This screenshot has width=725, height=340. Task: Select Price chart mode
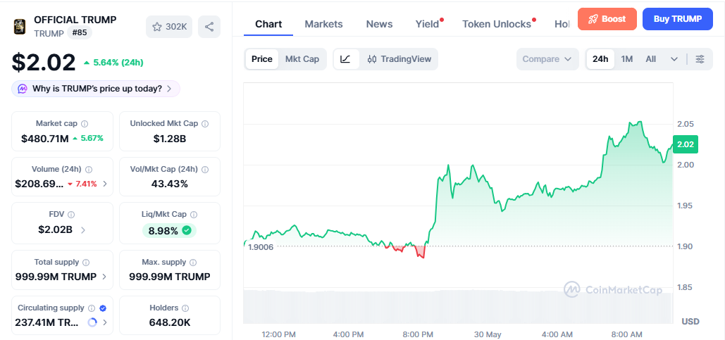(261, 59)
